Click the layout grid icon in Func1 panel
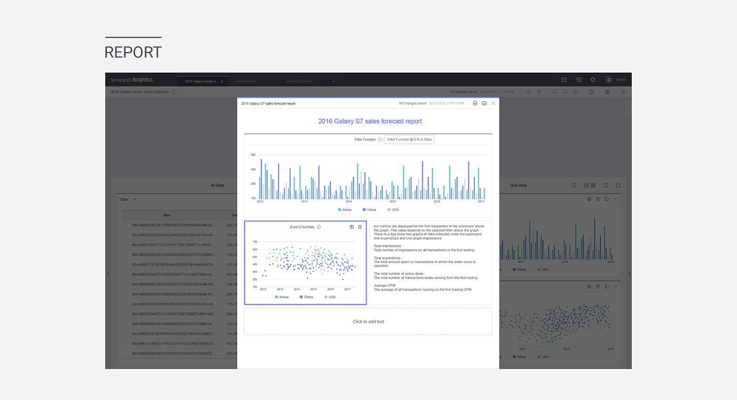 coord(352,227)
